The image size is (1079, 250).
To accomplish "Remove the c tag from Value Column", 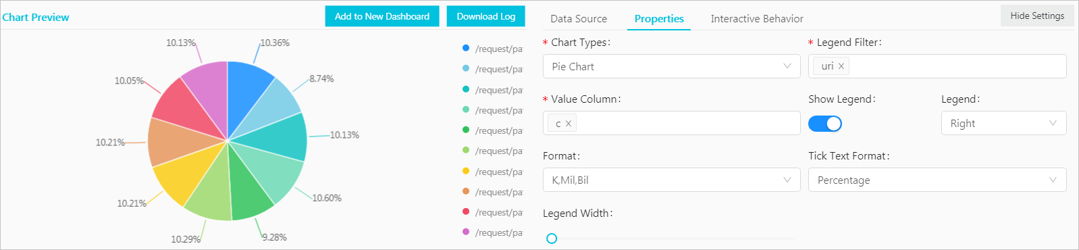I will tap(569, 124).
